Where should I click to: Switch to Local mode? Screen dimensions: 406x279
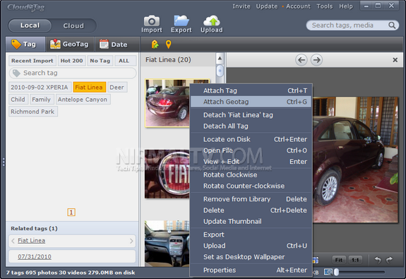30,25
